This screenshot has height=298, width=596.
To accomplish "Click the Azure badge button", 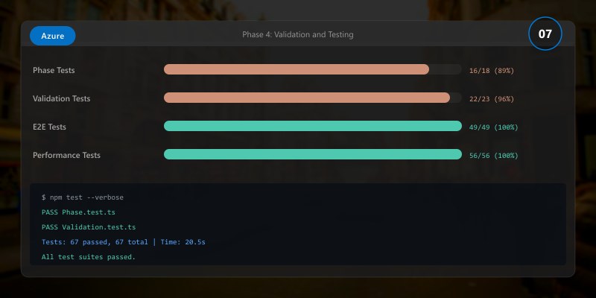I will [x=52, y=36].
